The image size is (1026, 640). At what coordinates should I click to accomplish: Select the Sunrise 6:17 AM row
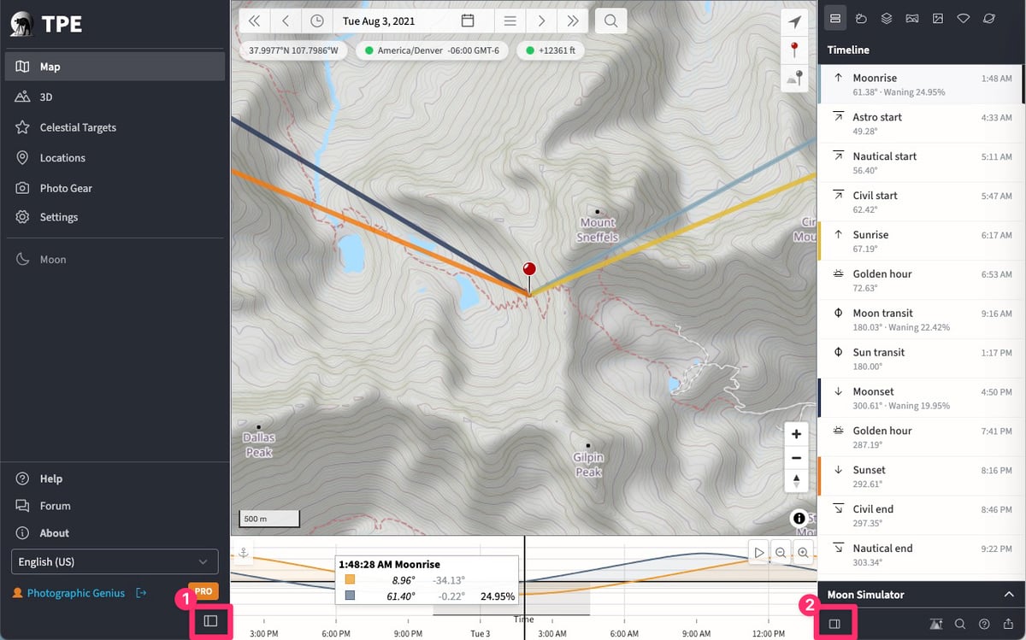coord(920,241)
